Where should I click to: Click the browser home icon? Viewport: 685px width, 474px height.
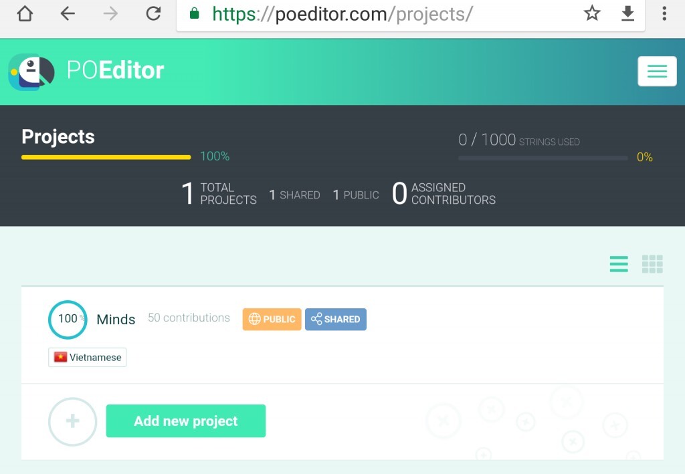25,14
